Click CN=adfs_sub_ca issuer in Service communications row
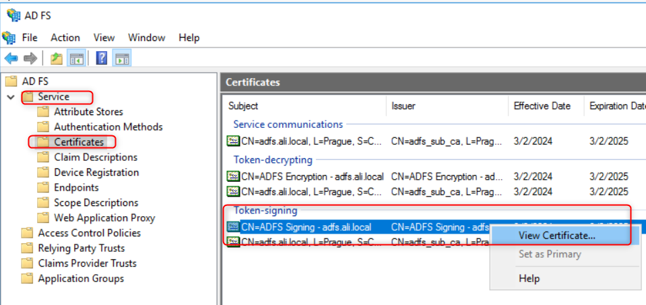This screenshot has width=646, height=305. [447, 141]
